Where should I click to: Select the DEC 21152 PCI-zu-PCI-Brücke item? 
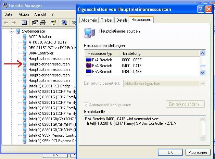(x=52, y=48)
